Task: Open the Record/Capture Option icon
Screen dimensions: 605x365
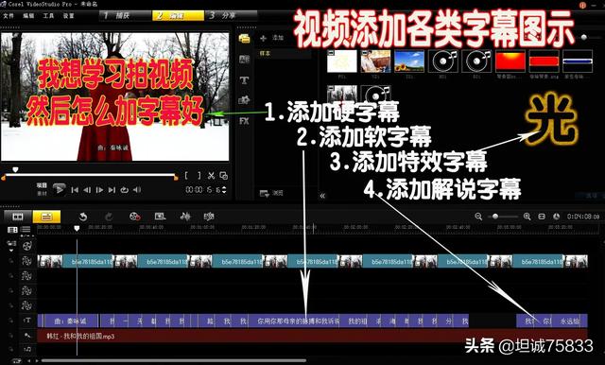Action: 134,217
